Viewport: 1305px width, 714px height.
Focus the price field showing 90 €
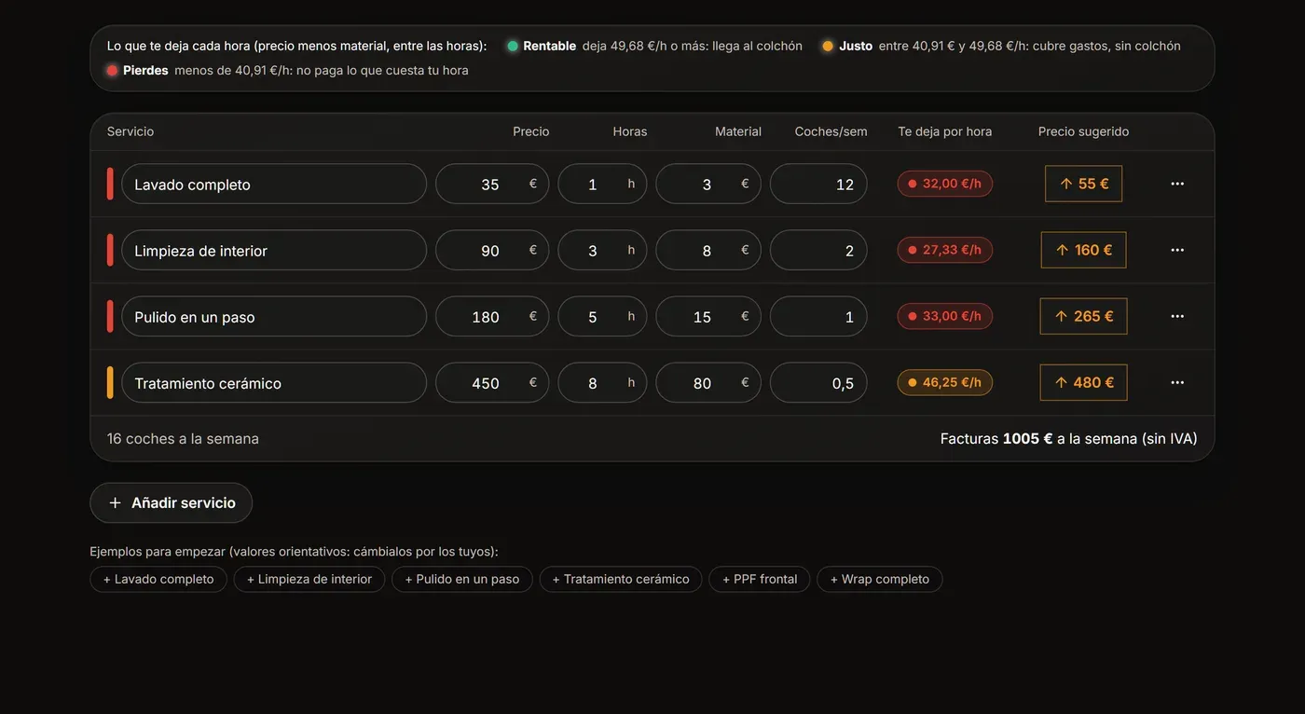coord(492,250)
